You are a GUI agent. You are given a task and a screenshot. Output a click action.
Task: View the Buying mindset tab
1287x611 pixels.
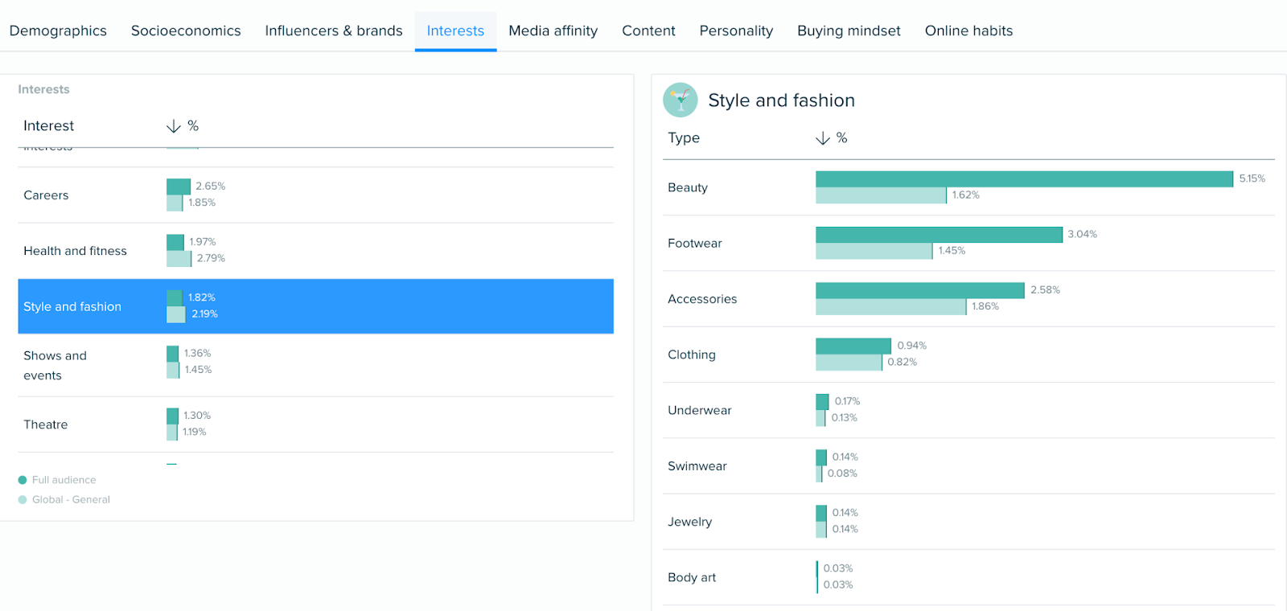point(849,31)
